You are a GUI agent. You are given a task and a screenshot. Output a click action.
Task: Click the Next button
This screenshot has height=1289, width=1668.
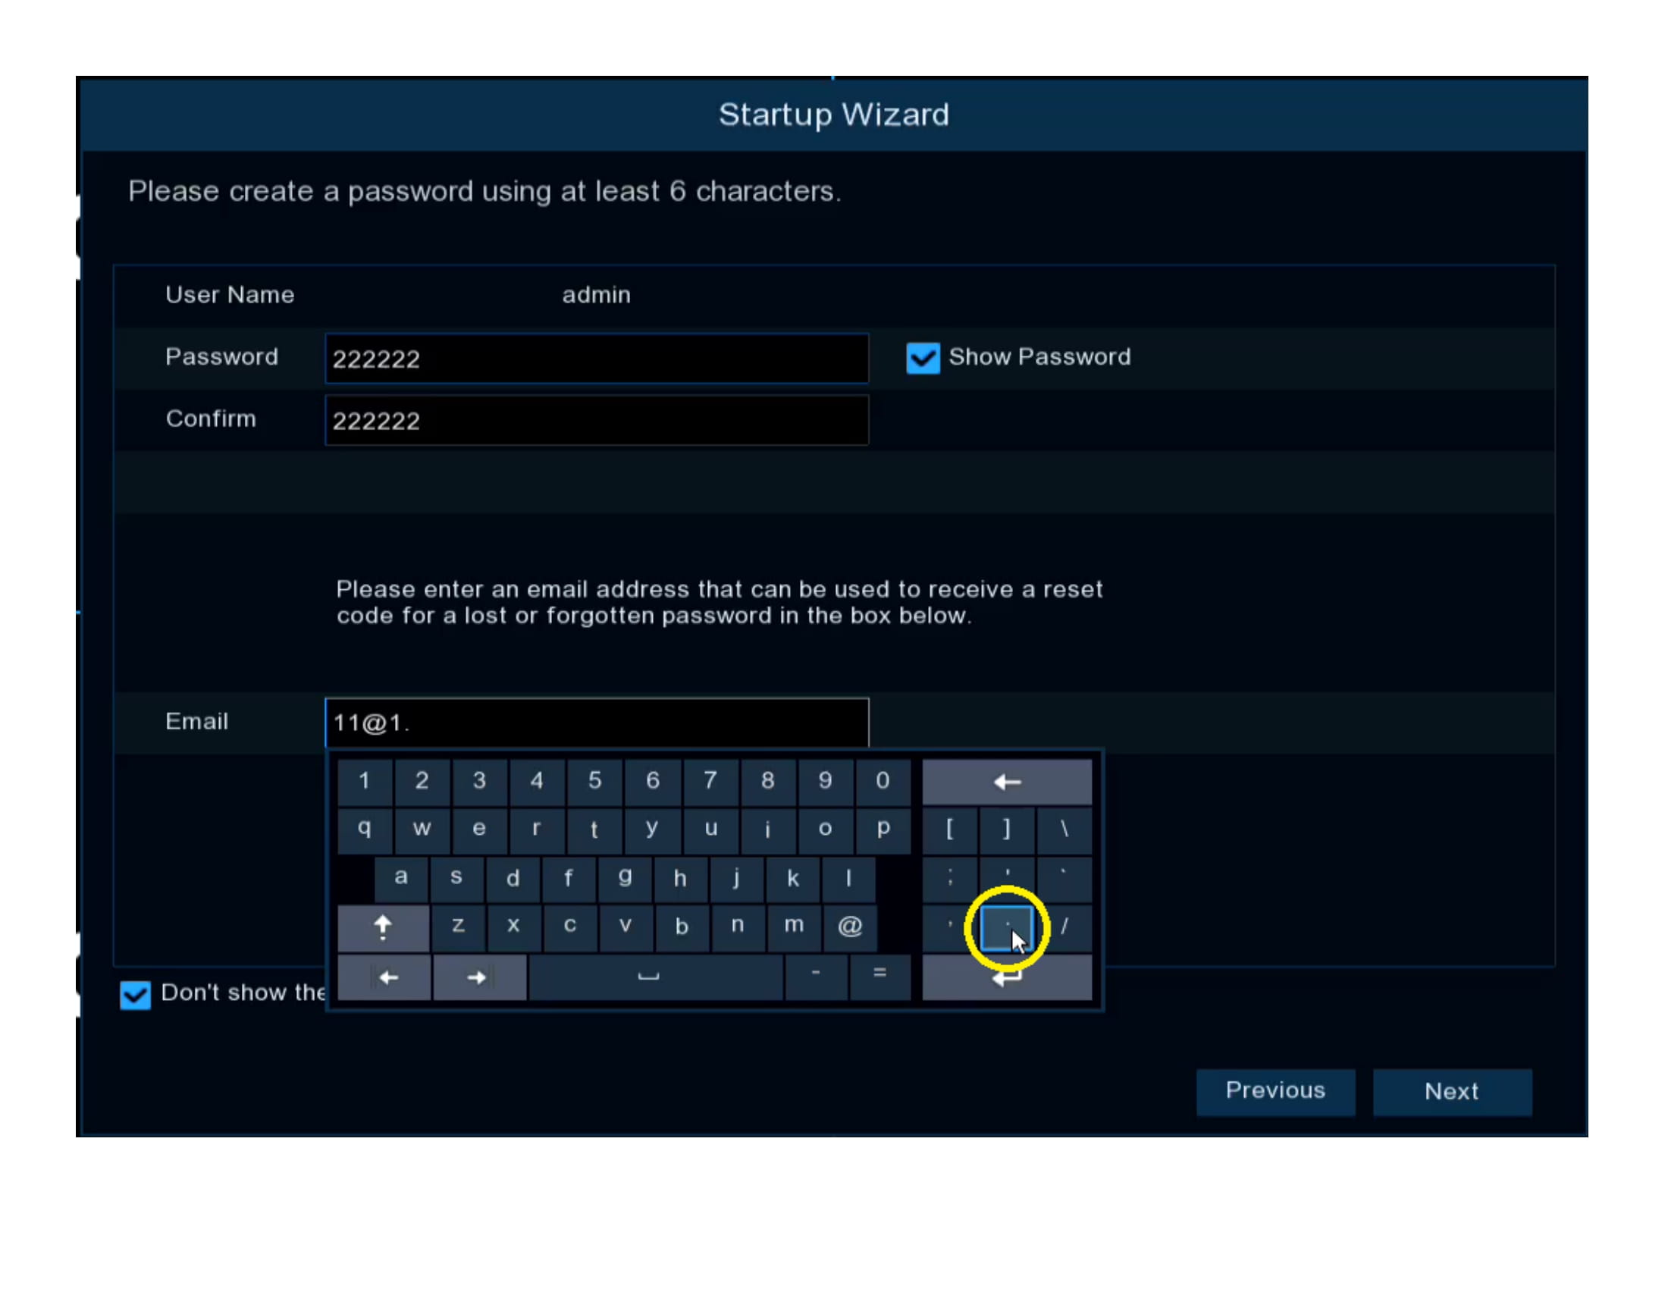pos(1452,1091)
